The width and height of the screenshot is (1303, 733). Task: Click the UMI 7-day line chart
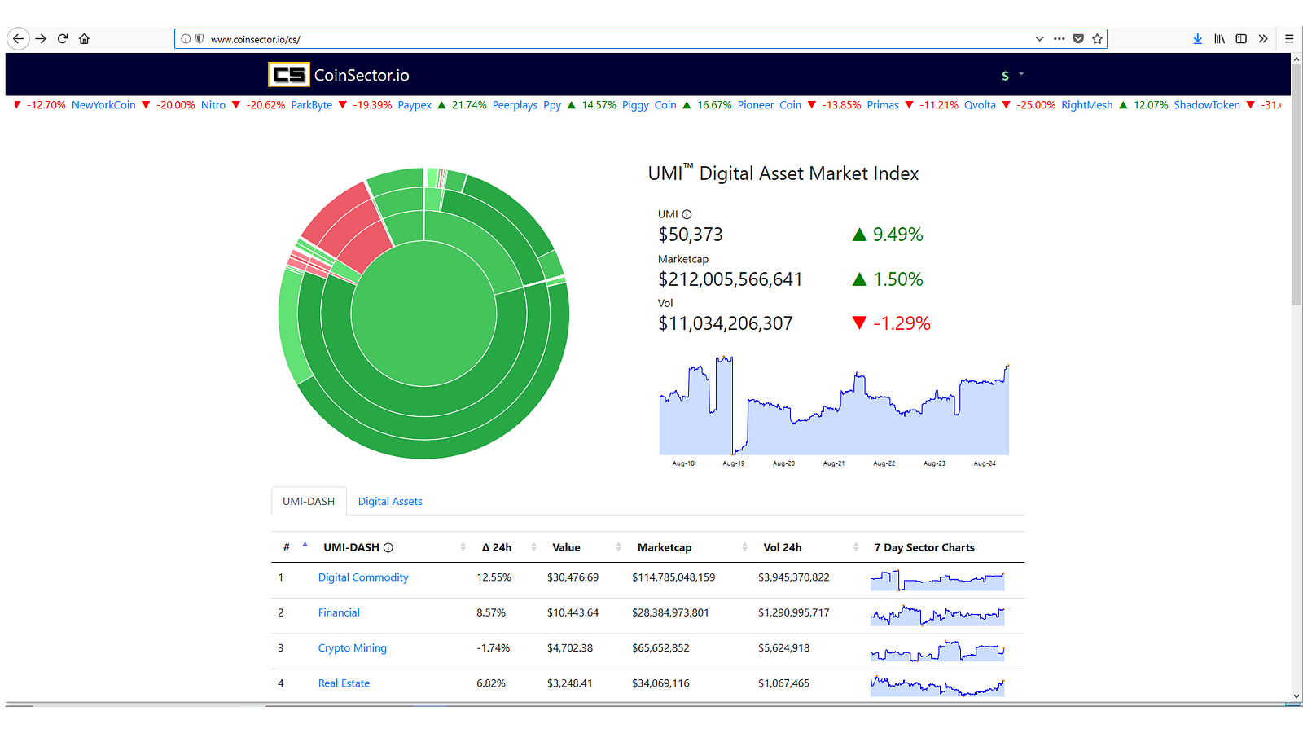coord(834,406)
